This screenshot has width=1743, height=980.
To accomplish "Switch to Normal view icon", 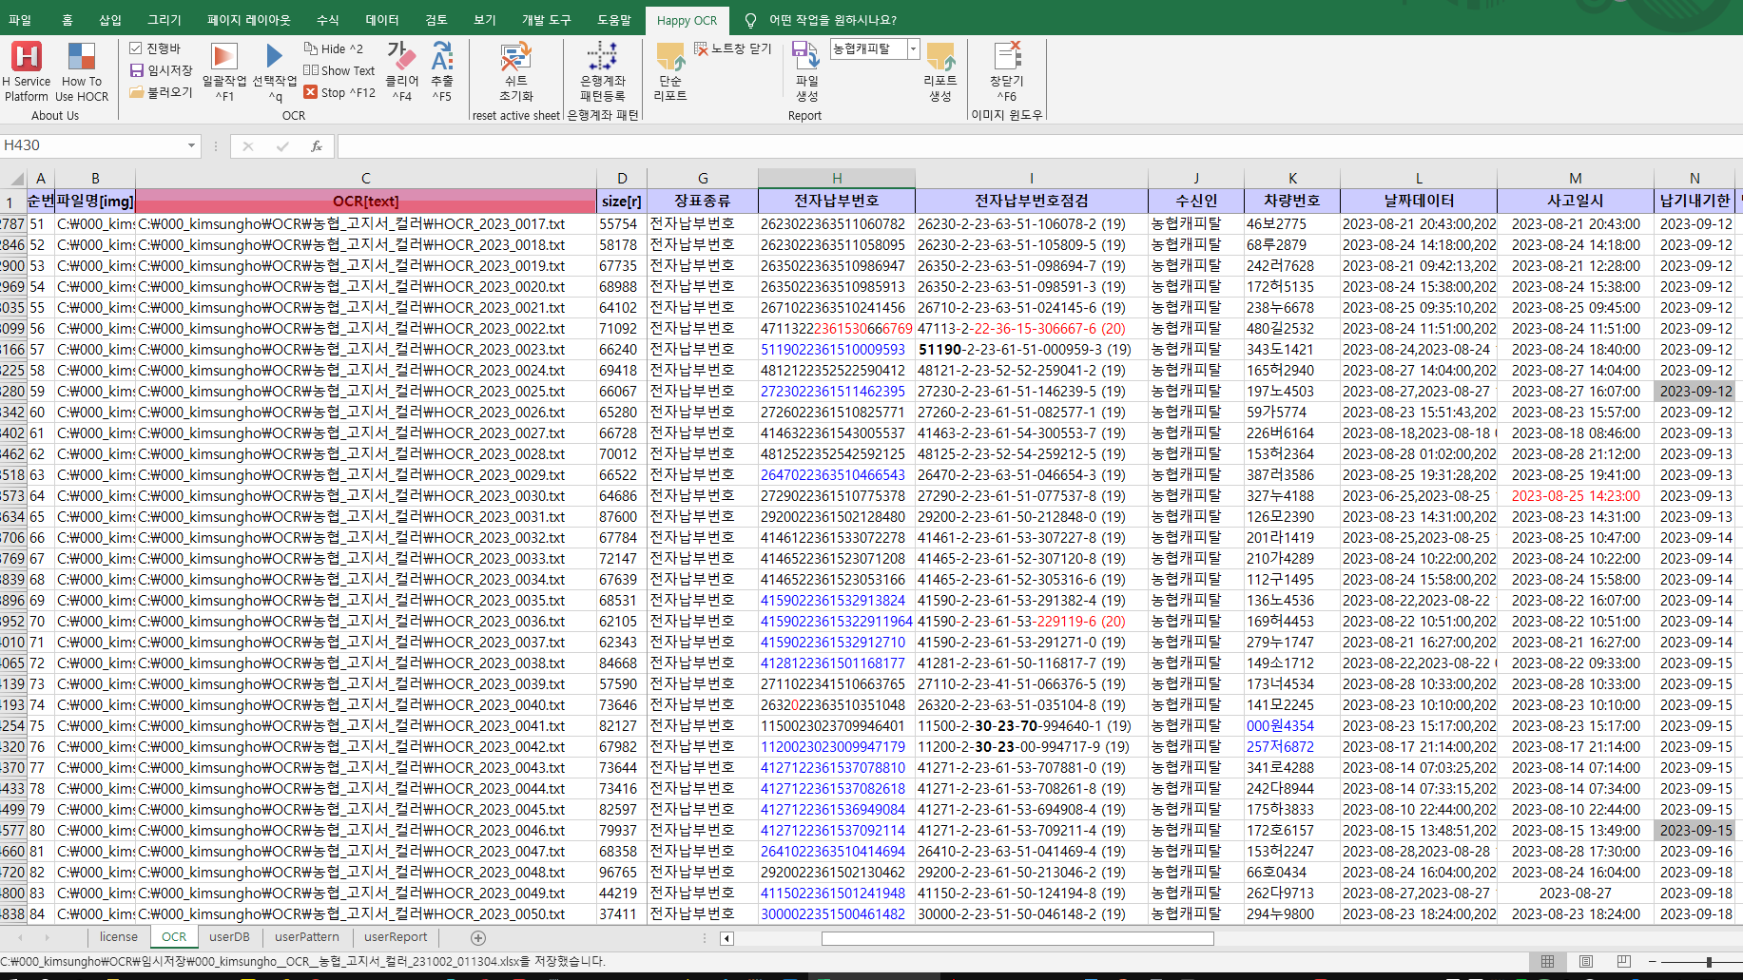I will 1548,961.
